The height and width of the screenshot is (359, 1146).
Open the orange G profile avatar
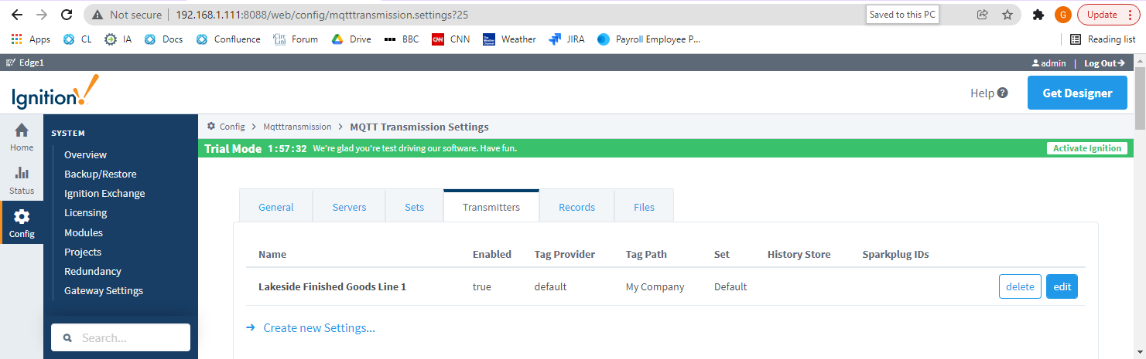click(x=1063, y=15)
